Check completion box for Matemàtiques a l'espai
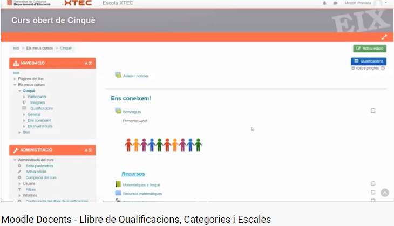 (373, 184)
